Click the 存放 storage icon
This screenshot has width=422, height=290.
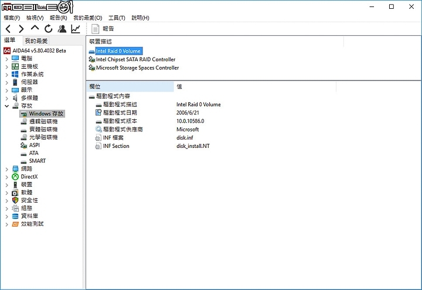coord(16,106)
